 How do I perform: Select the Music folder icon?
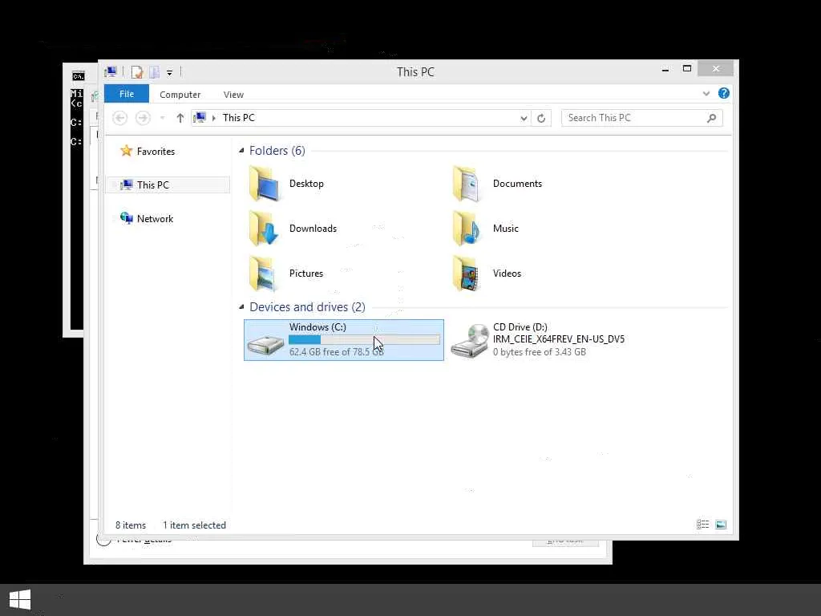click(466, 229)
